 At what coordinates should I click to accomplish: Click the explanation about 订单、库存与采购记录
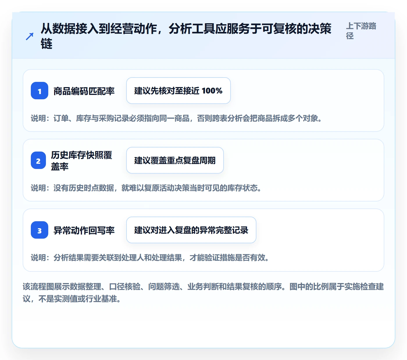(176, 118)
